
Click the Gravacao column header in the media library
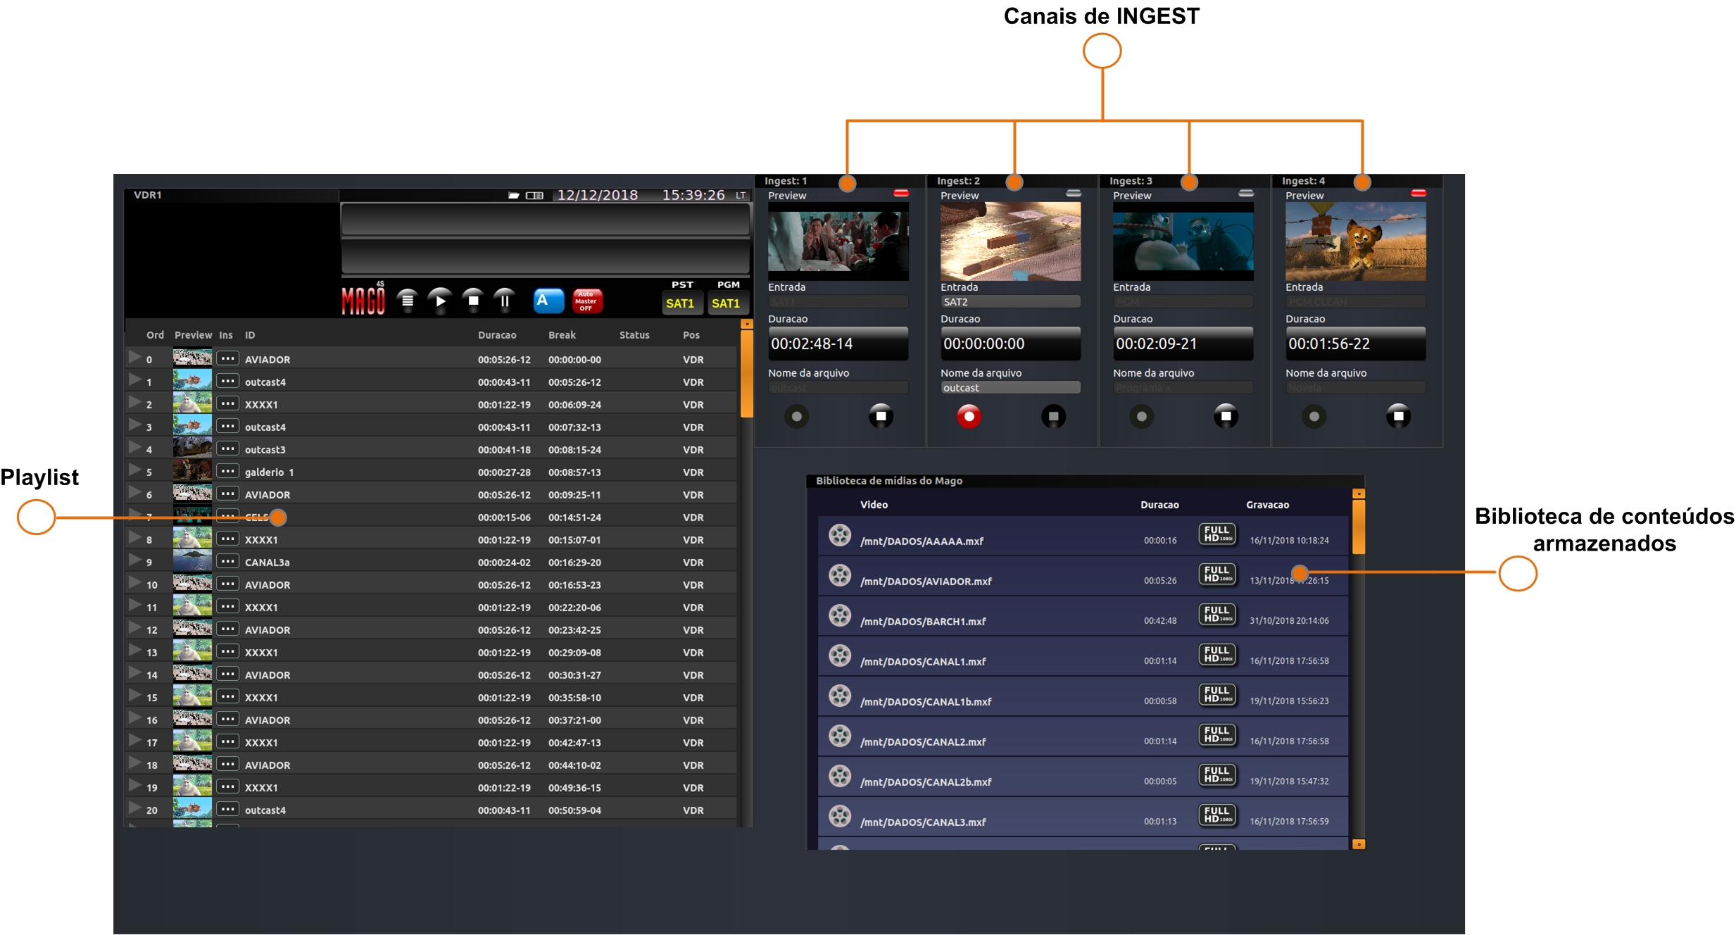point(1267,505)
